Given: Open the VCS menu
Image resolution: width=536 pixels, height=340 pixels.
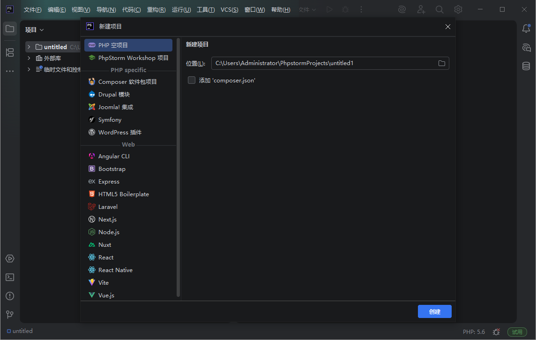Looking at the screenshot, I should pos(229,9).
